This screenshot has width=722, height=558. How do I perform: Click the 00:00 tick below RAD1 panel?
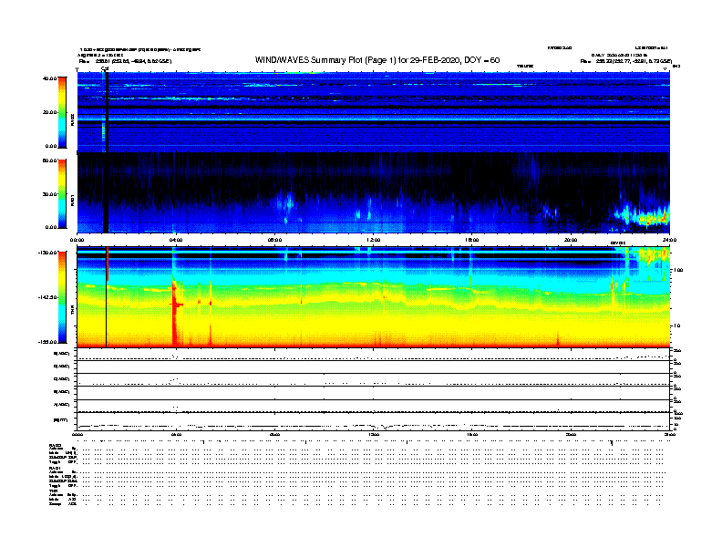[x=77, y=240]
